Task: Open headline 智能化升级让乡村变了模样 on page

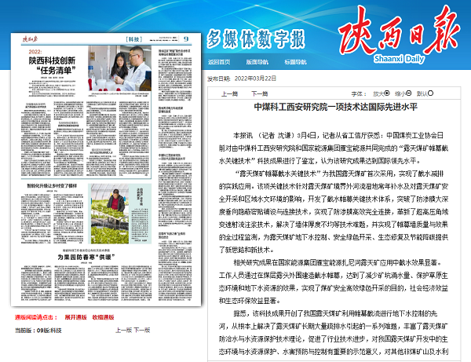Action: pos(52,185)
